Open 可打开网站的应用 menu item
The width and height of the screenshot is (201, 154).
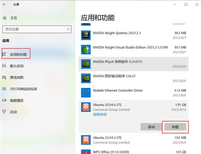23,89
